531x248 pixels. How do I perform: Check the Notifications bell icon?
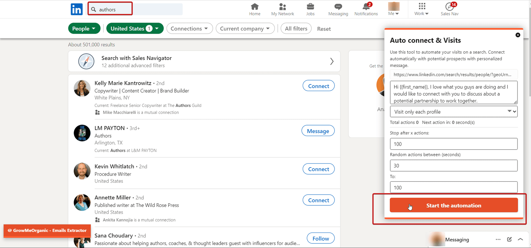click(x=366, y=9)
